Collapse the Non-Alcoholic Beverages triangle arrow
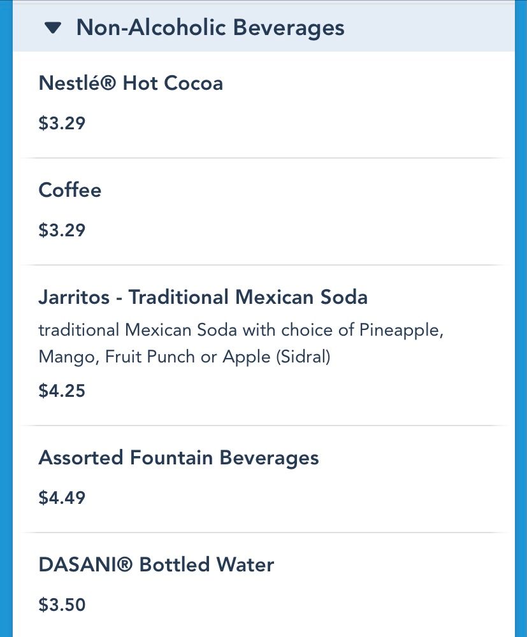 pyautogui.click(x=53, y=28)
